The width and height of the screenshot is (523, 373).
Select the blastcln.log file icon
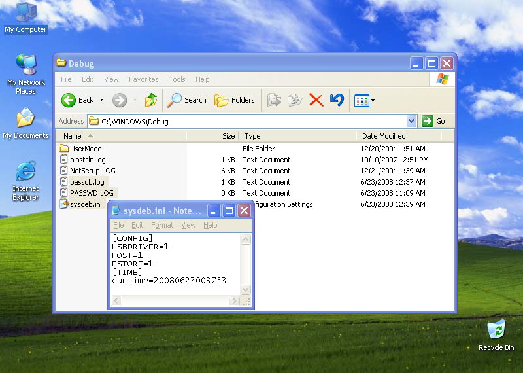63,160
